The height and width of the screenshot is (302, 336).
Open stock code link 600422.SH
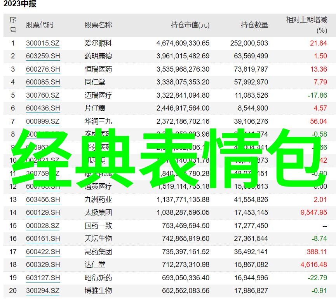tap(43, 252)
